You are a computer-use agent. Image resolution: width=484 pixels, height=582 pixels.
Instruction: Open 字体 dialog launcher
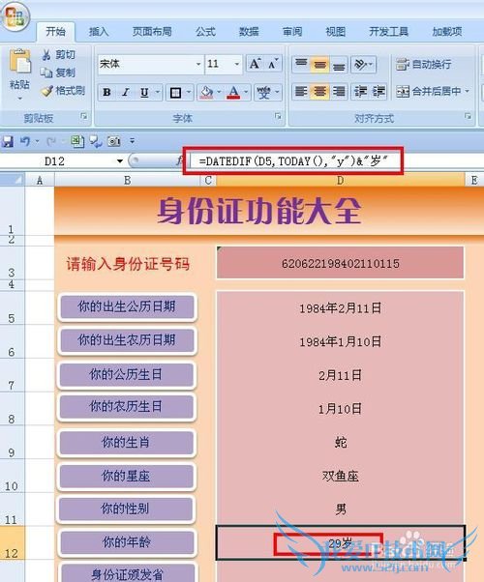tap(278, 117)
